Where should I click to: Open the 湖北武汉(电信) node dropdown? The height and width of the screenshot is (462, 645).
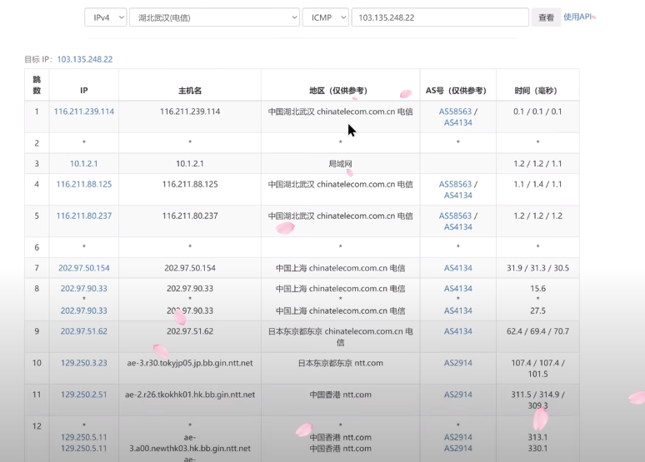pos(214,17)
